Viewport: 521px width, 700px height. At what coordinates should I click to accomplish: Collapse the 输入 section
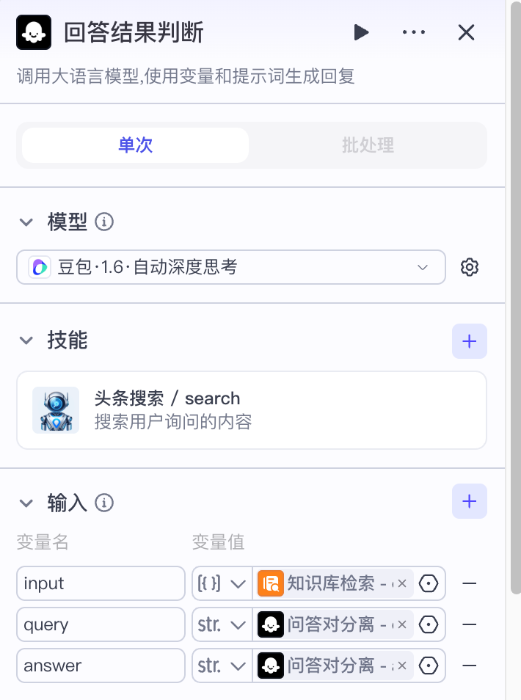[x=26, y=503]
